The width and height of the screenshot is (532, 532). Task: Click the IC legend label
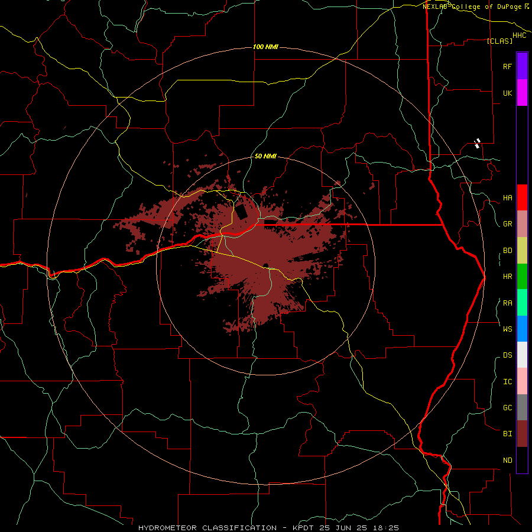coord(507,382)
